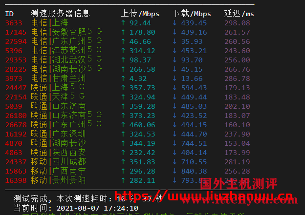Viewport: 305px width, 215px height.
Task: Click server name 移动|广西南宁
Action: [58, 171]
